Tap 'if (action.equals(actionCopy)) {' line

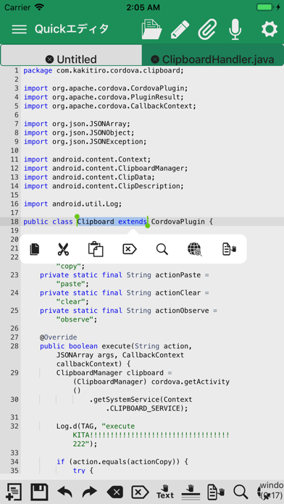tap(122, 462)
